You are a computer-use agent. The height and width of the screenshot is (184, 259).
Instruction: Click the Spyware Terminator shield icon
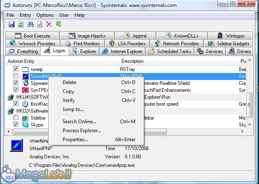pos(25,83)
